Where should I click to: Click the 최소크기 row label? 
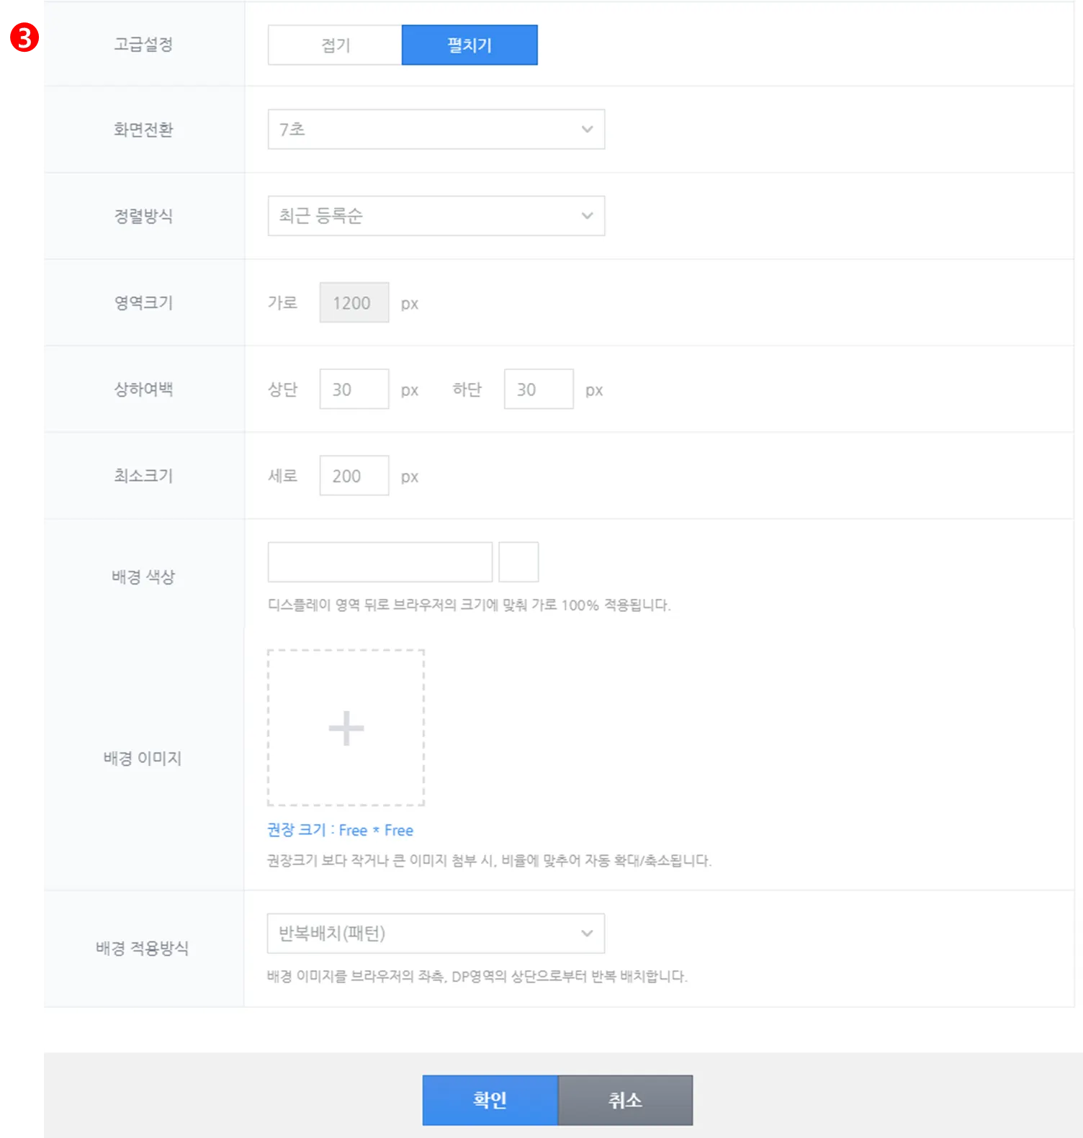tap(143, 476)
